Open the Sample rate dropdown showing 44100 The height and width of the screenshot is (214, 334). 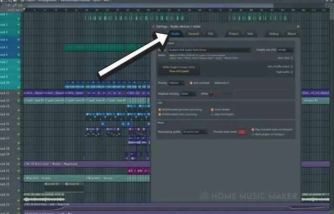pyautogui.click(x=285, y=50)
